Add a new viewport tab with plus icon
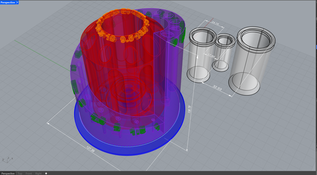Screen dimensions: 317x175 tap(46, 173)
